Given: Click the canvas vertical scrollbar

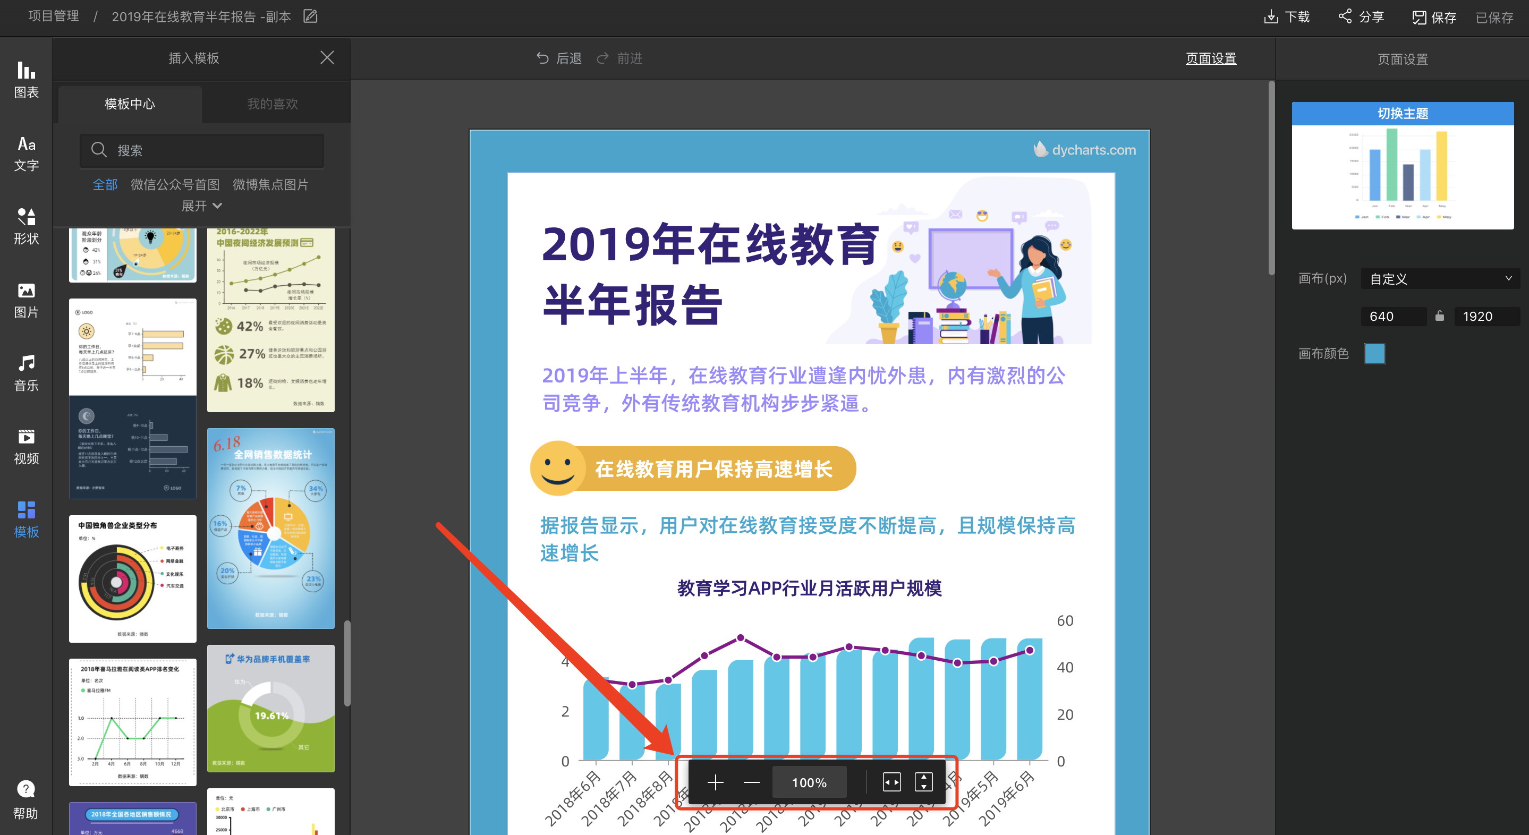Looking at the screenshot, I should 1271,178.
